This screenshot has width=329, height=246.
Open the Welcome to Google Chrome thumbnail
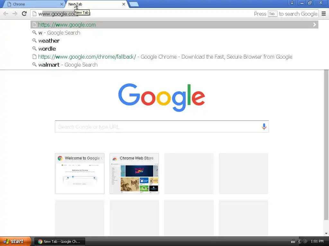click(80, 174)
